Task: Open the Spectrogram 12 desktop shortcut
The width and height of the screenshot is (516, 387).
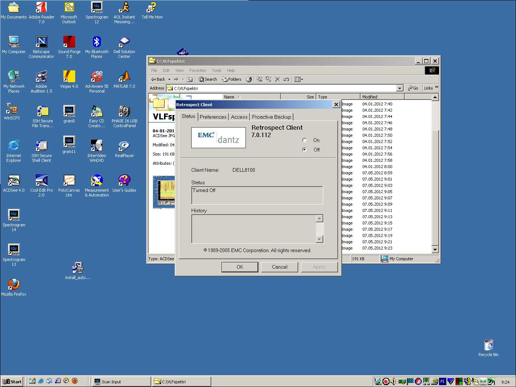Action: point(97,13)
